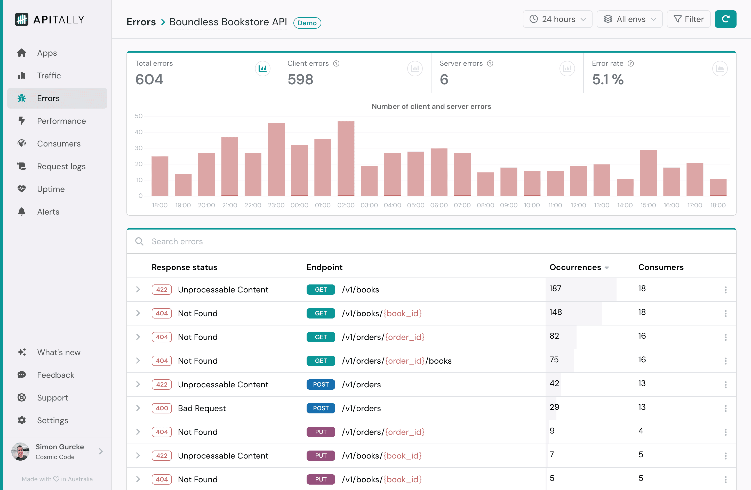The height and width of the screenshot is (490, 751).
Task: Open the 24 hours period dropdown
Action: pos(557,19)
